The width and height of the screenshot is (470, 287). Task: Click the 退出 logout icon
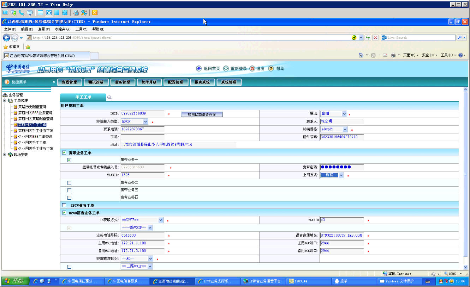tap(252, 69)
